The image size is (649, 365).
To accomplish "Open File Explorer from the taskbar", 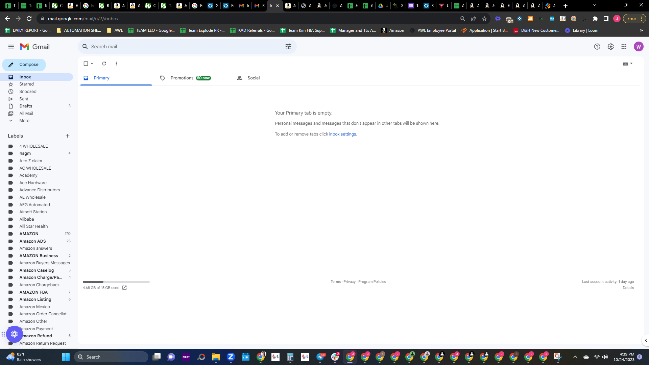I will [216, 357].
